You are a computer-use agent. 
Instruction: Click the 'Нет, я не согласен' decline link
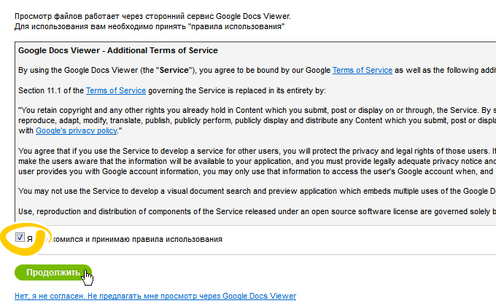point(155,297)
